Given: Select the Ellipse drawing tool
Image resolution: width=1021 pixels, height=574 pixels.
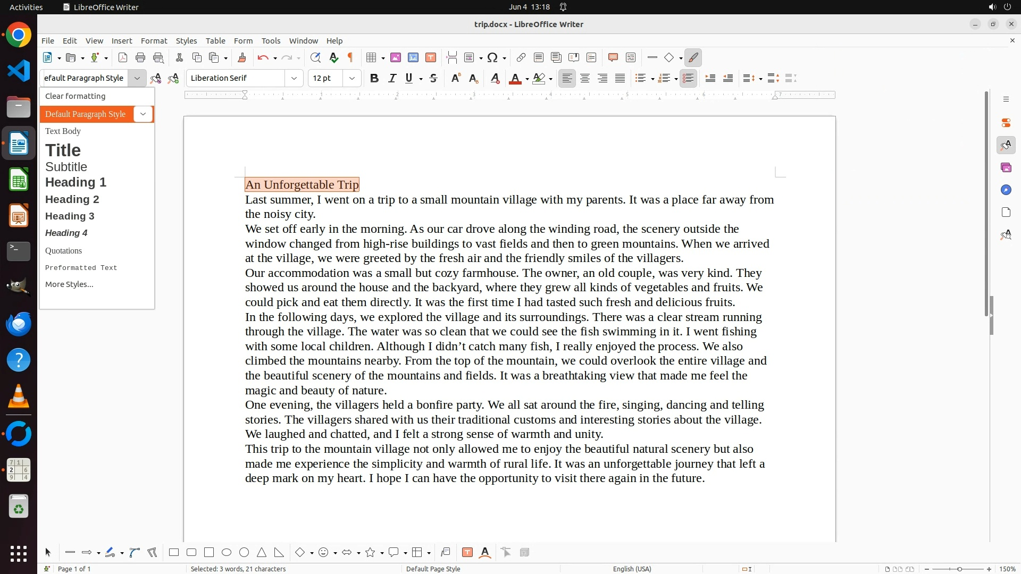Looking at the screenshot, I should point(227,553).
